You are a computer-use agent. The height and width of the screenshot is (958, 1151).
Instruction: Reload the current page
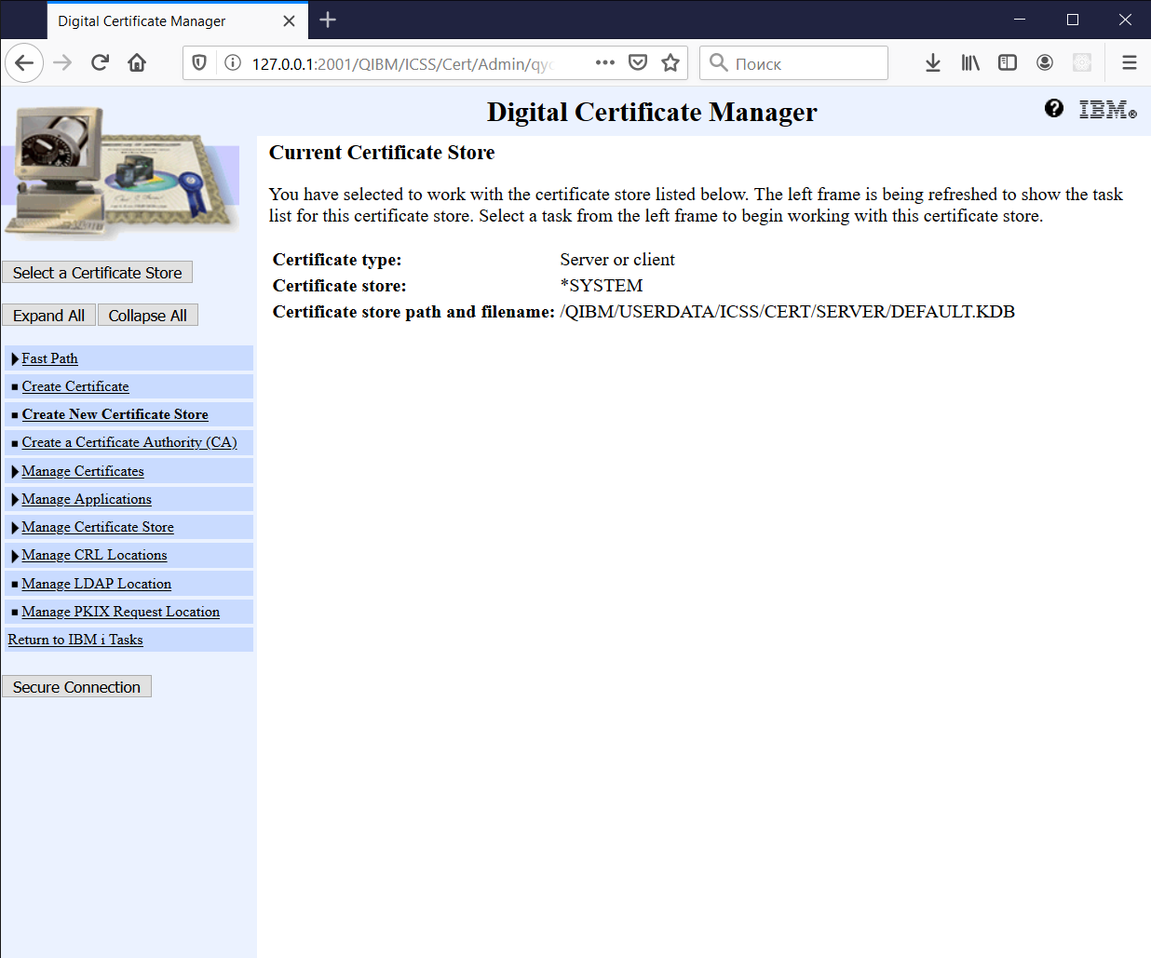[x=100, y=63]
